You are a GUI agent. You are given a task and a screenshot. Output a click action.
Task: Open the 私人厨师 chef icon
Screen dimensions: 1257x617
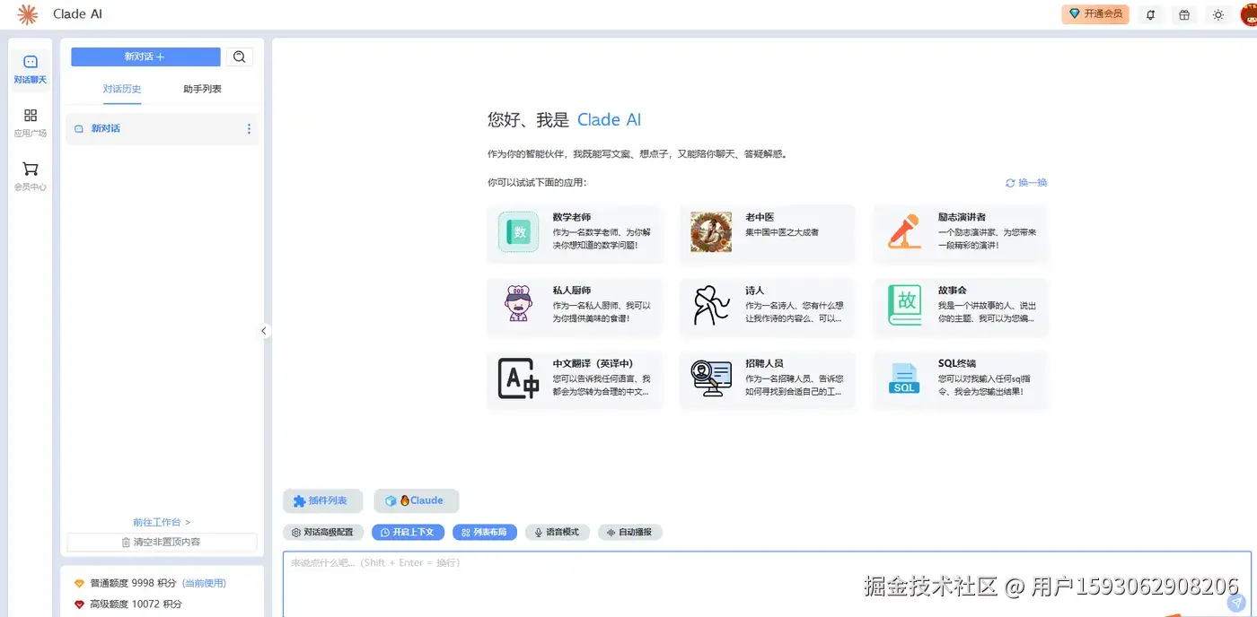click(x=519, y=306)
